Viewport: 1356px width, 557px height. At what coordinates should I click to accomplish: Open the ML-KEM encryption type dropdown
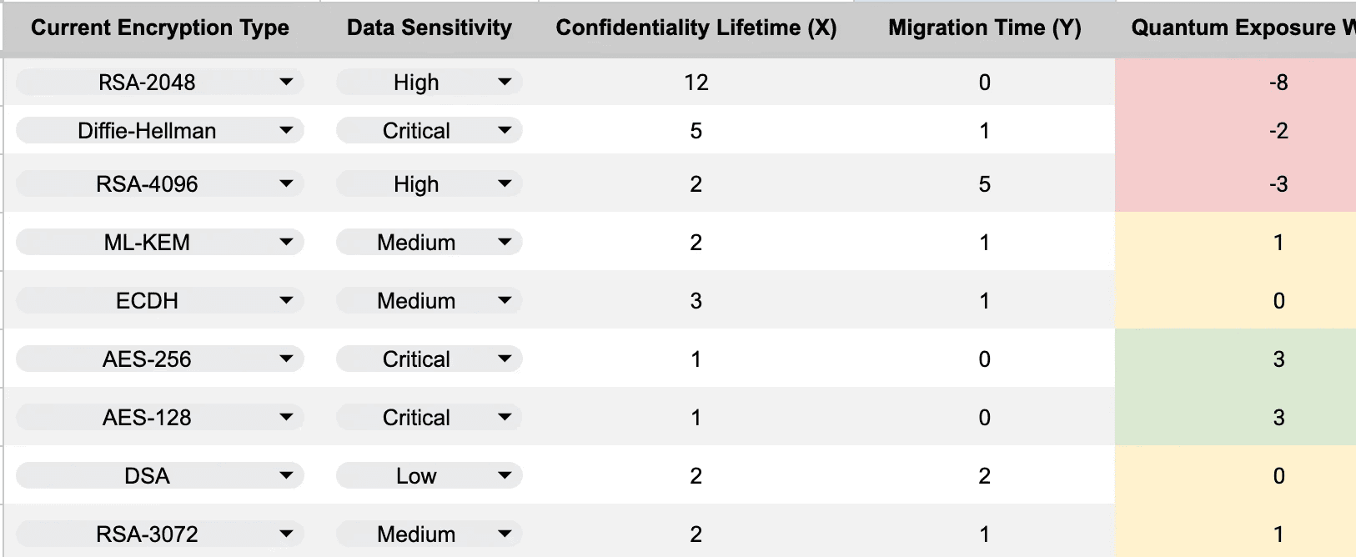(159, 243)
